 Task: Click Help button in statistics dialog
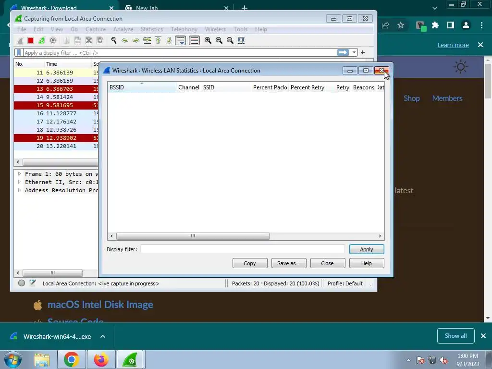coord(367,263)
